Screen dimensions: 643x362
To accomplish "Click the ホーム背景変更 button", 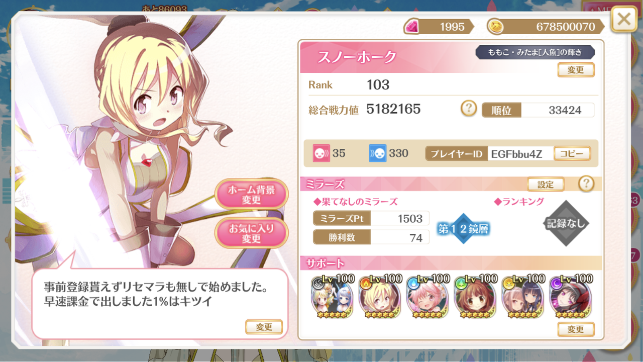I will tap(251, 195).
